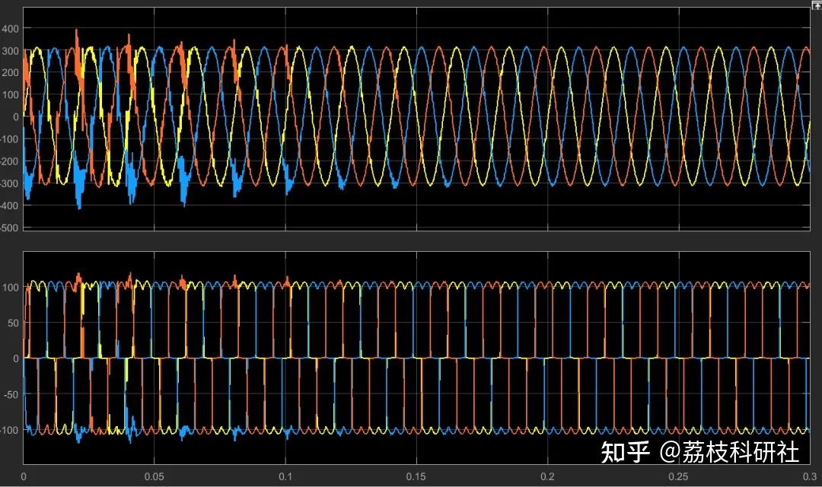Click the '300' y-axis tick label

pos(10,51)
